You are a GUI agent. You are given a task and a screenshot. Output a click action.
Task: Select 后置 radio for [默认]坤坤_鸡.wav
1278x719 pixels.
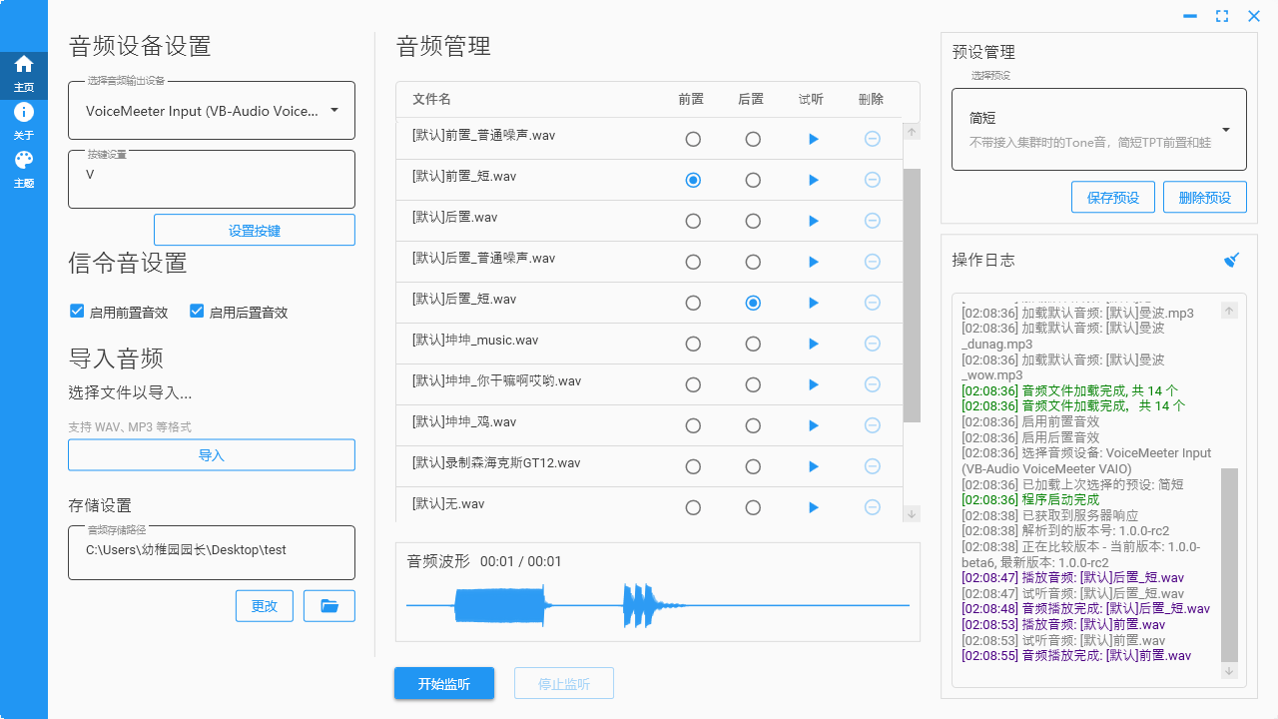753,425
